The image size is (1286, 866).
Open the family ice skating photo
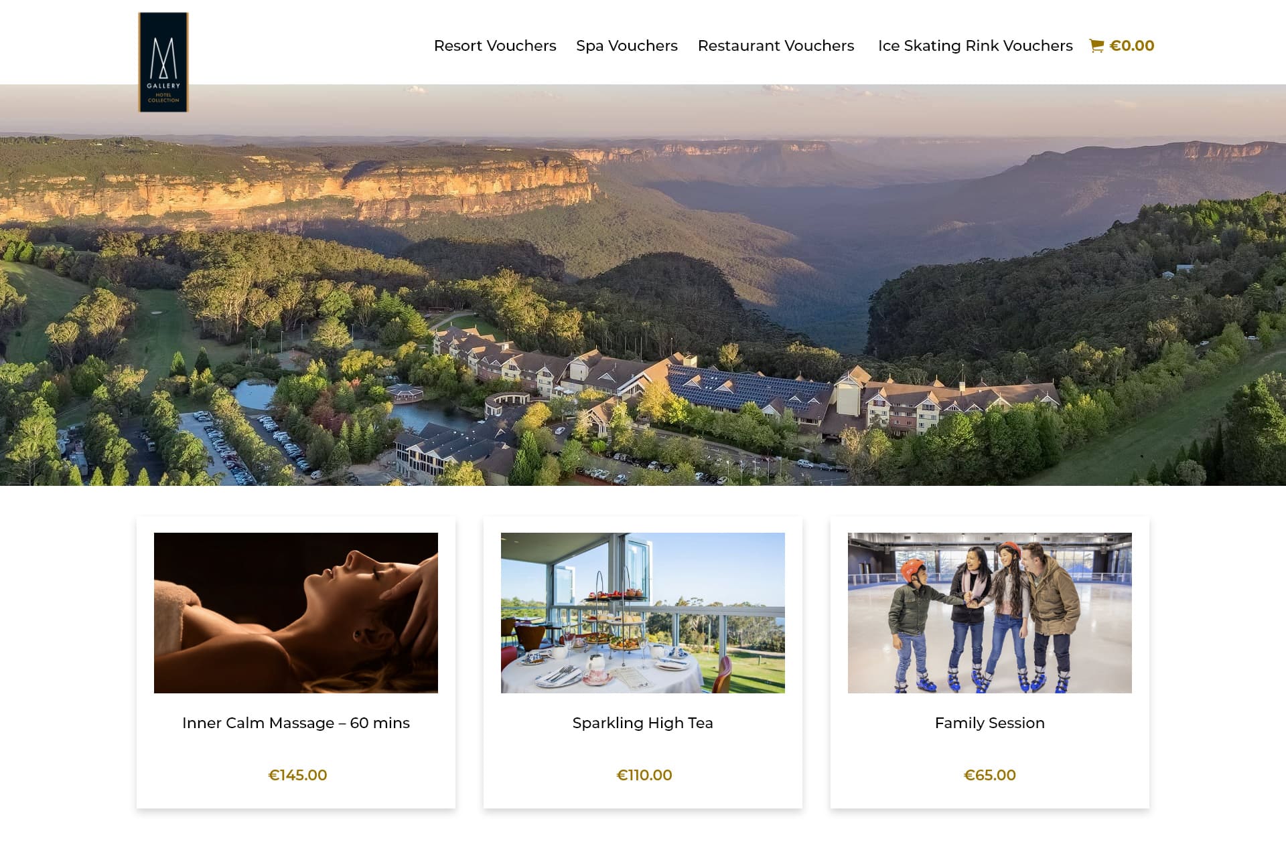click(990, 612)
